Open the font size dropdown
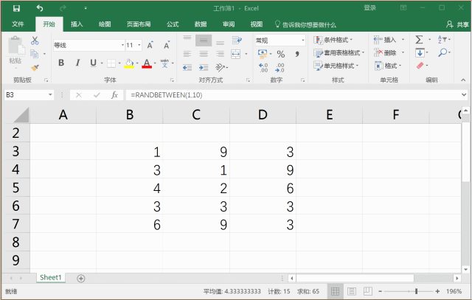Image resolution: width=472 pixels, height=300 pixels. click(x=139, y=45)
